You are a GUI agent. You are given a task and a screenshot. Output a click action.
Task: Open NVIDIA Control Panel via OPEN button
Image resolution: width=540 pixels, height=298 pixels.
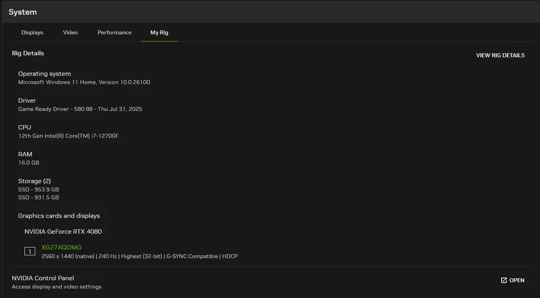click(x=512, y=281)
